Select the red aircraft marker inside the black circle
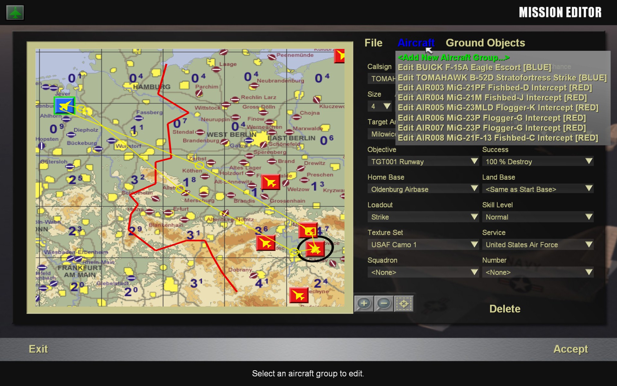The image size is (617, 386). pos(315,249)
